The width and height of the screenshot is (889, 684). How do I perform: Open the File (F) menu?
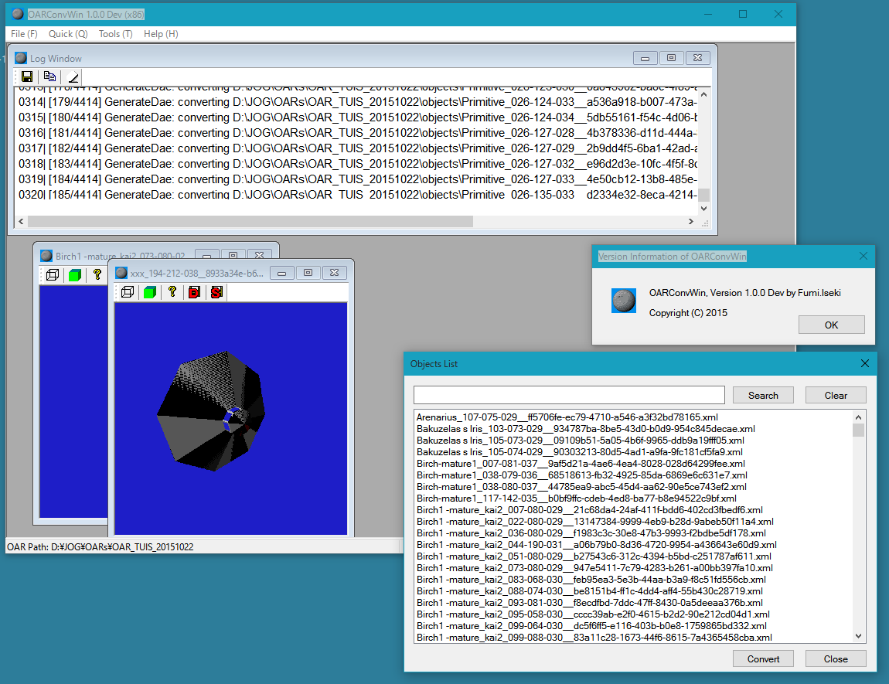point(24,34)
